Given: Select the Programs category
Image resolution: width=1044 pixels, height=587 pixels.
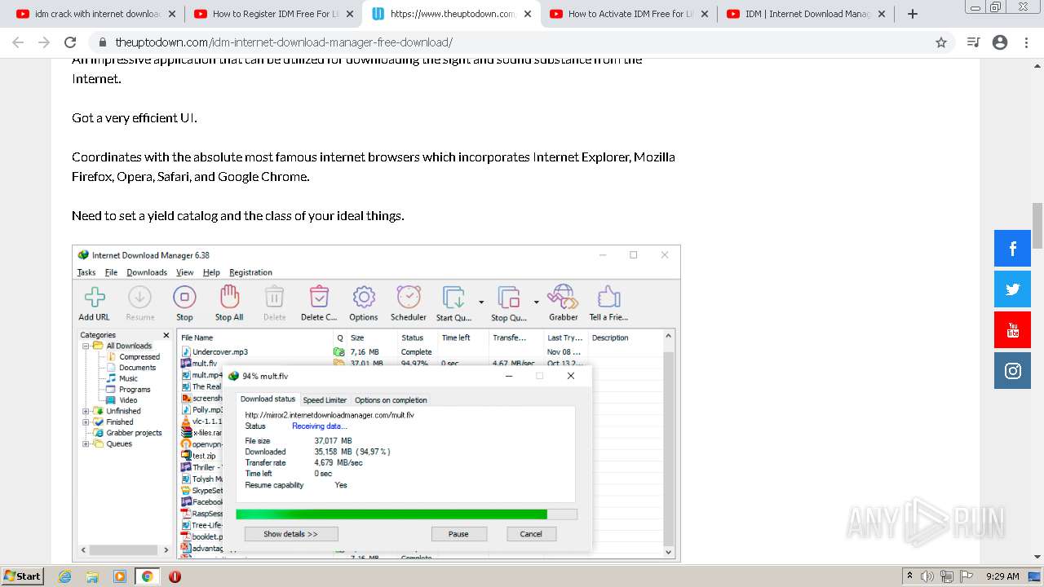Looking at the screenshot, I should click(135, 390).
